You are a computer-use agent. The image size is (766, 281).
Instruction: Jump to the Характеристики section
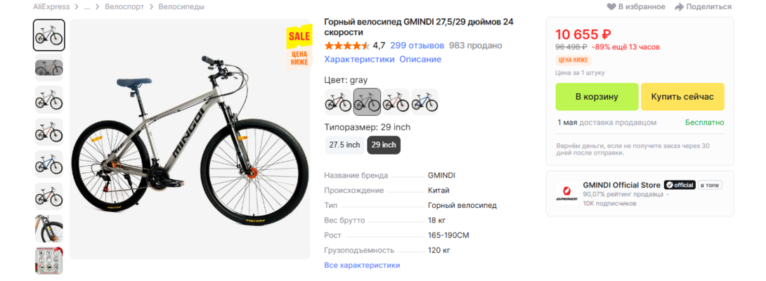(359, 60)
